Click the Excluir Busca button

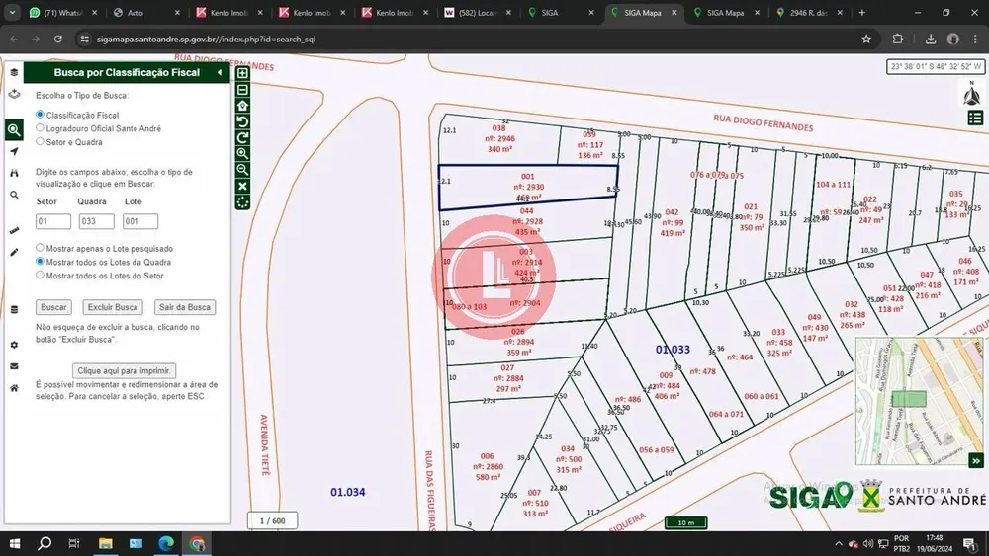pos(113,307)
